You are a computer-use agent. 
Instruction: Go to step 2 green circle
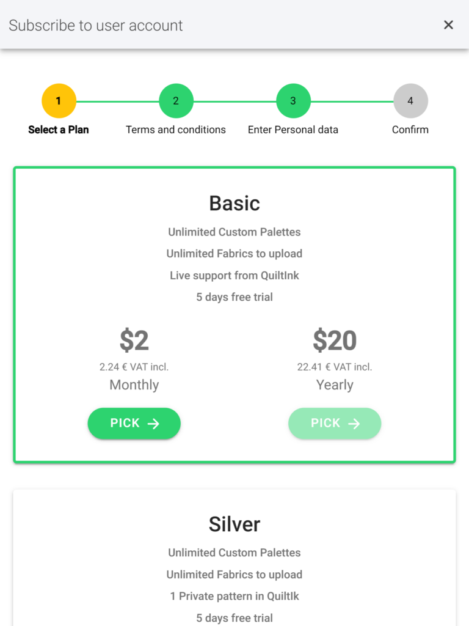click(x=176, y=101)
